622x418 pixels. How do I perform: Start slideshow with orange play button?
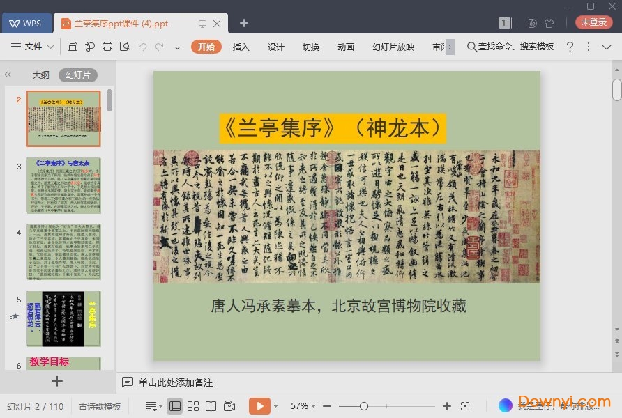tap(259, 406)
